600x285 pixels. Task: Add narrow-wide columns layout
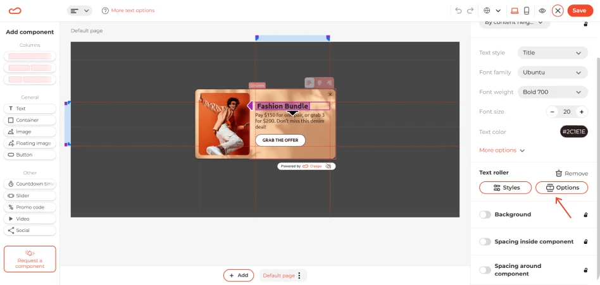coord(30,80)
